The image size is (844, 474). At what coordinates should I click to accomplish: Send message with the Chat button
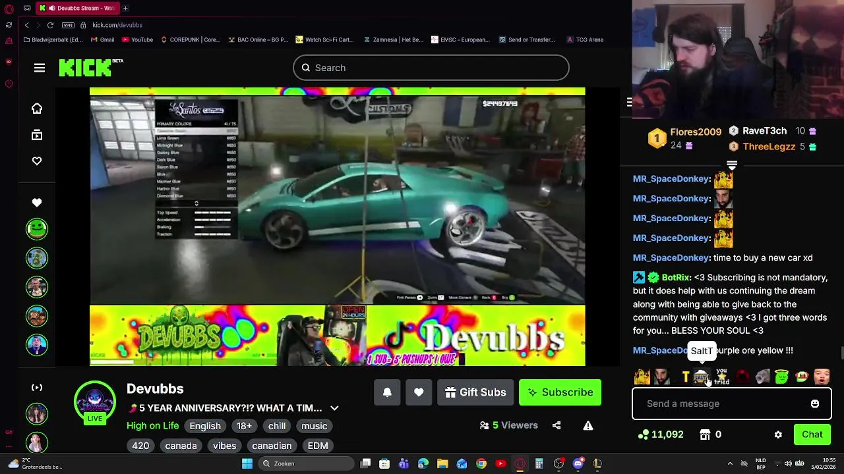pos(812,434)
